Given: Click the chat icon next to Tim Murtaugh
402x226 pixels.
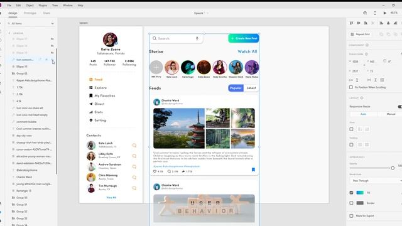Looking at the screenshot, I should pyautogui.click(x=134, y=188).
